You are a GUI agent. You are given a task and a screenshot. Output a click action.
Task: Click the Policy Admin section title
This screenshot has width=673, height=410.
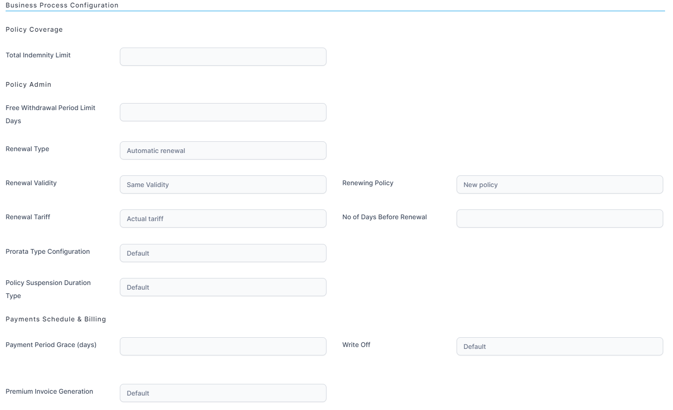click(28, 84)
